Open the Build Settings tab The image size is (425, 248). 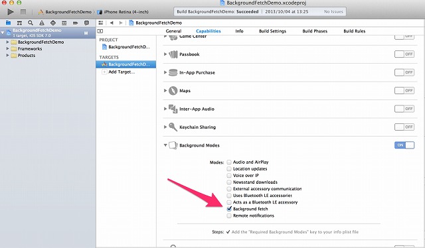tap(272, 31)
